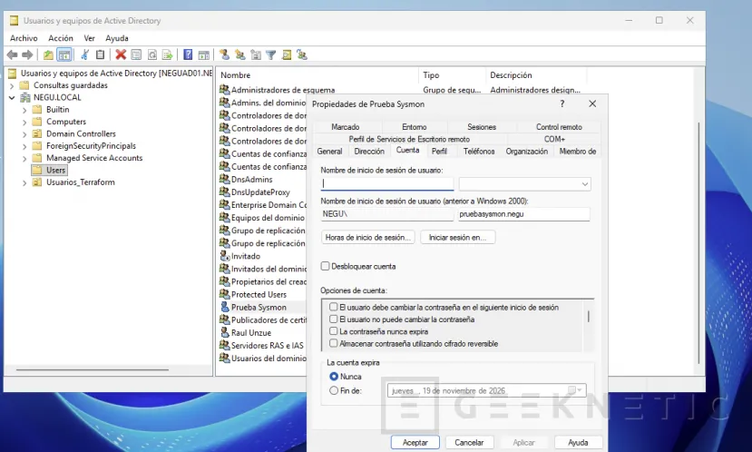Click the Invitado disabled user icon
This screenshot has height=452, width=752.
point(224,256)
